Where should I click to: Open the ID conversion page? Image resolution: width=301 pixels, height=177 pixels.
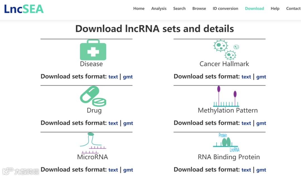(x=225, y=9)
